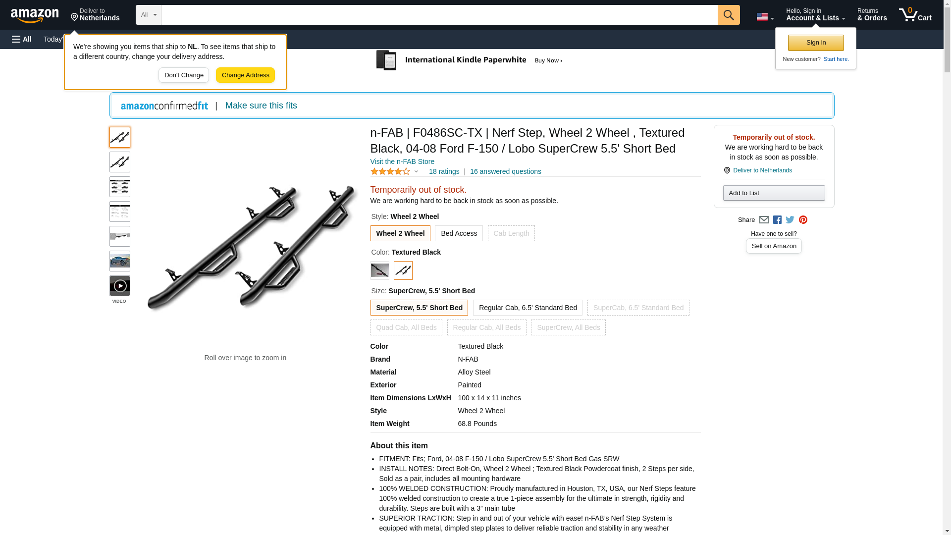Click into the search input field
951x535 pixels.
coord(439,15)
